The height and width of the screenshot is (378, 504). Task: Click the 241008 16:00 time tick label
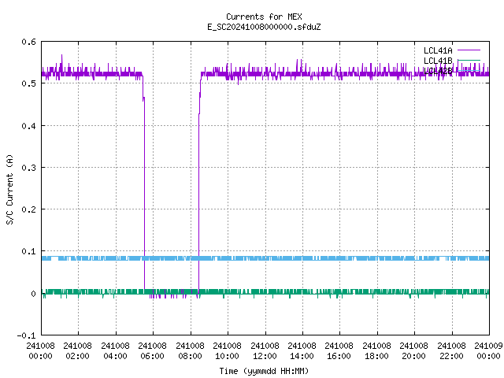339,350
